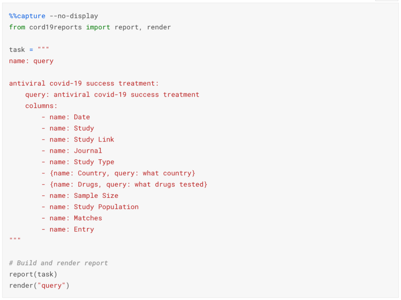Image resolution: width=401 pixels, height=300 pixels.
Task: Click the --no-display flag
Action: tap(74, 16)
